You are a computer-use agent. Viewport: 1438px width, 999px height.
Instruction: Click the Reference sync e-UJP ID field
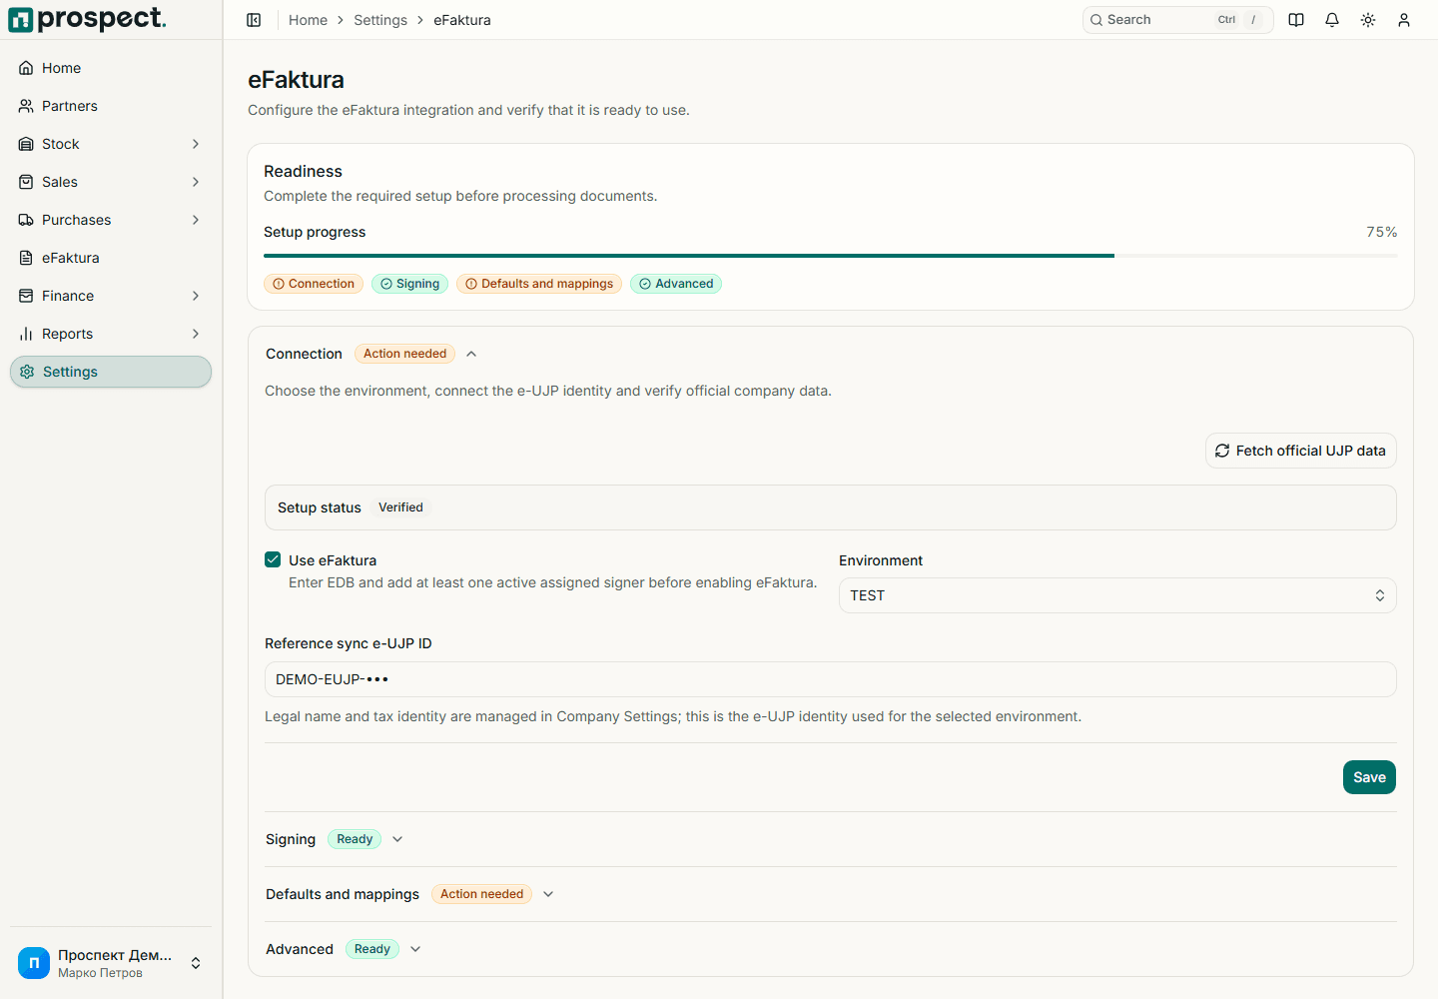click(831, 679)
